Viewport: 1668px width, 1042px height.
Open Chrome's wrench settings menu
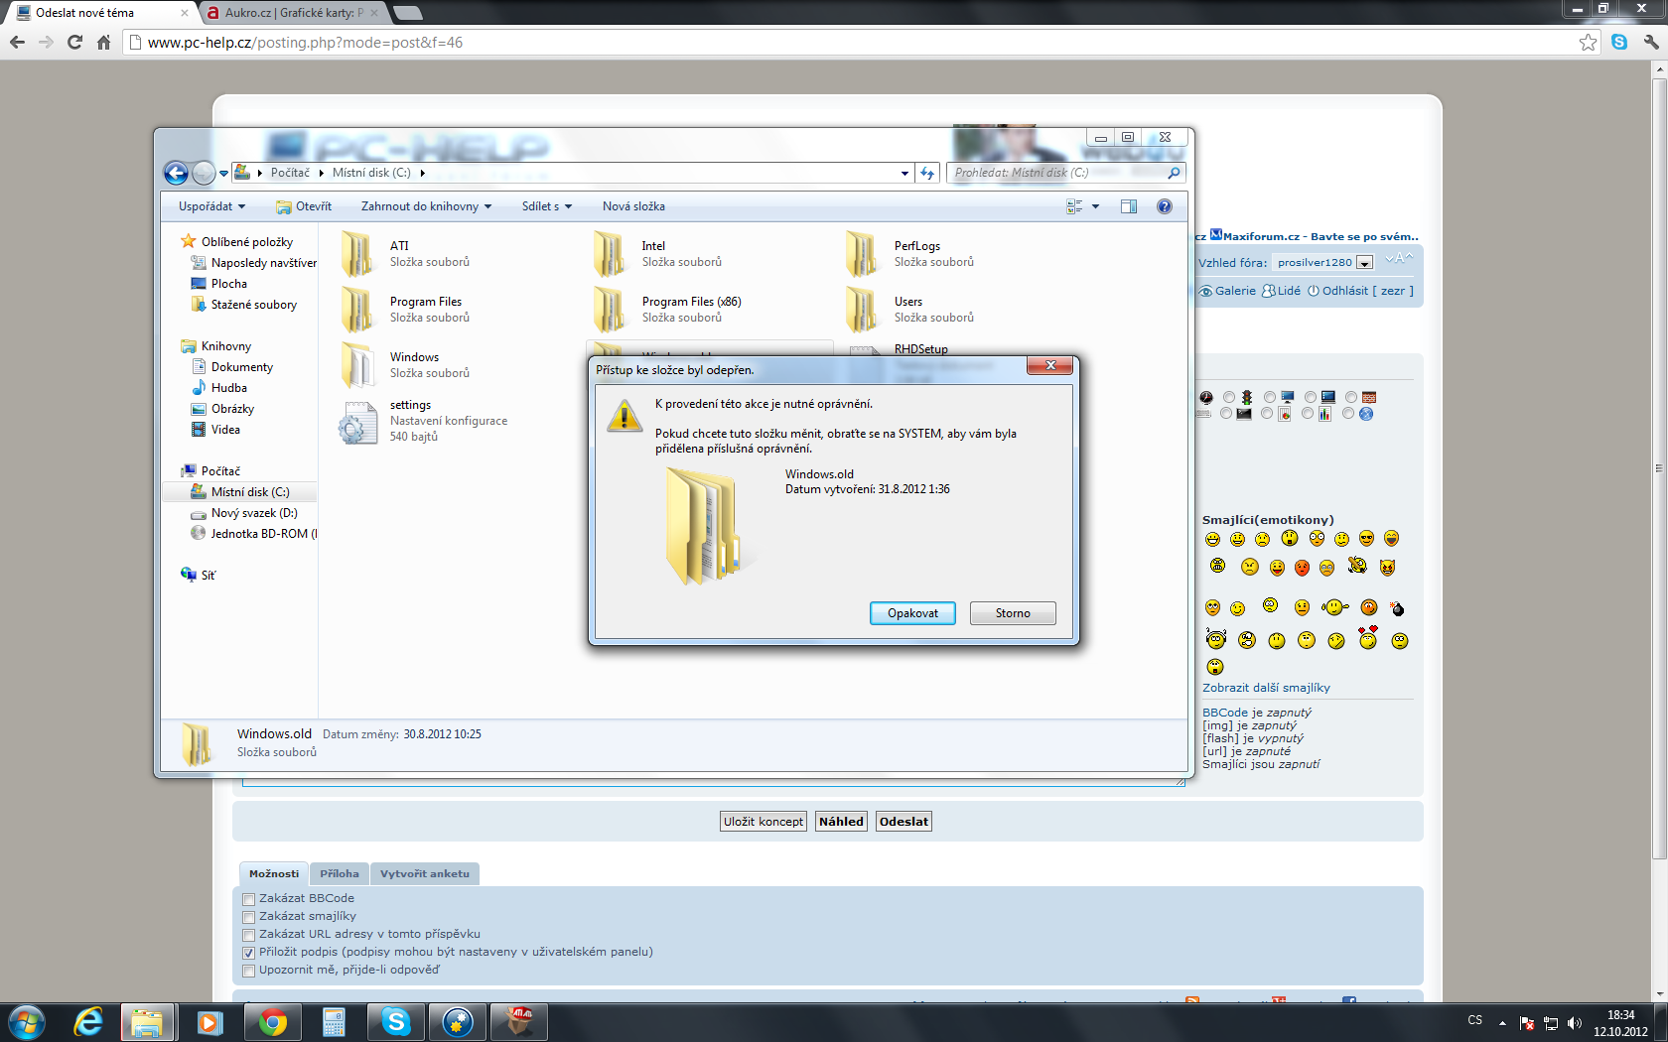pos(1651,42)
